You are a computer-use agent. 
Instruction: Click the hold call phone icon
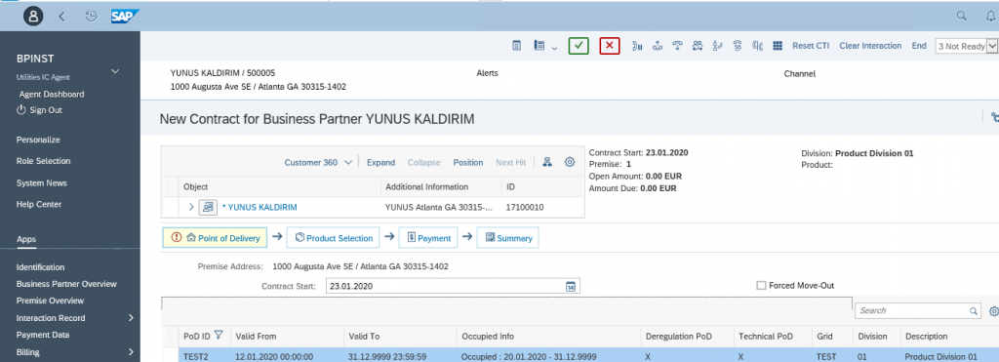point(636,46)
